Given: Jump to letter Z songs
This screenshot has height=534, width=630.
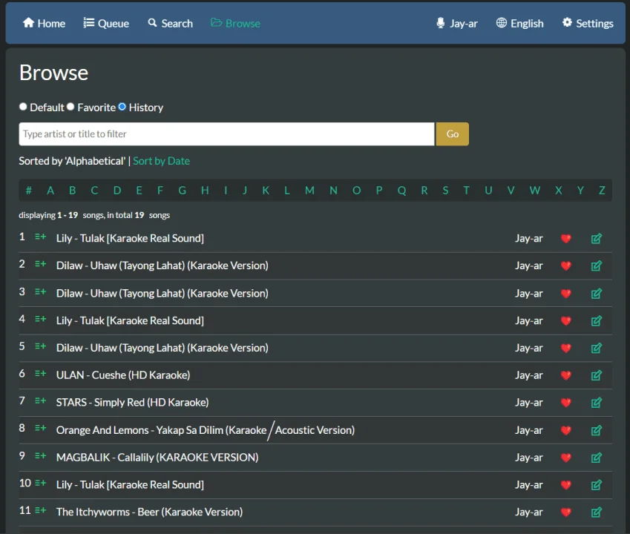Looking at the screenshot, I should point(602,191).
